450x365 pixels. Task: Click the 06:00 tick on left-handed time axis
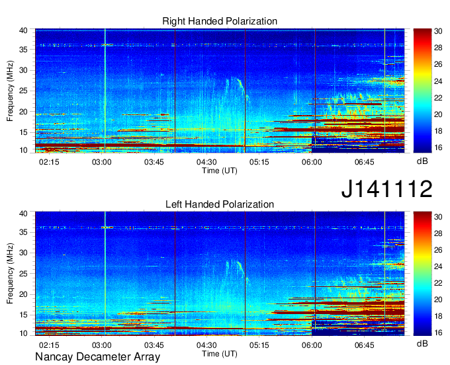pos(312,345)
